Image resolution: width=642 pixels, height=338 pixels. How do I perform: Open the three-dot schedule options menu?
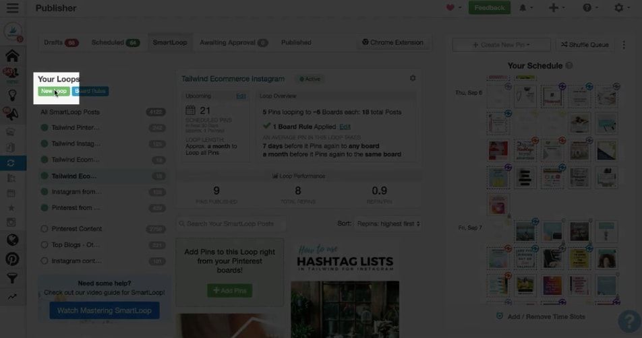(624, 44)
